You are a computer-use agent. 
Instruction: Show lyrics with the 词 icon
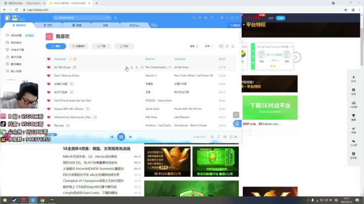224,137
